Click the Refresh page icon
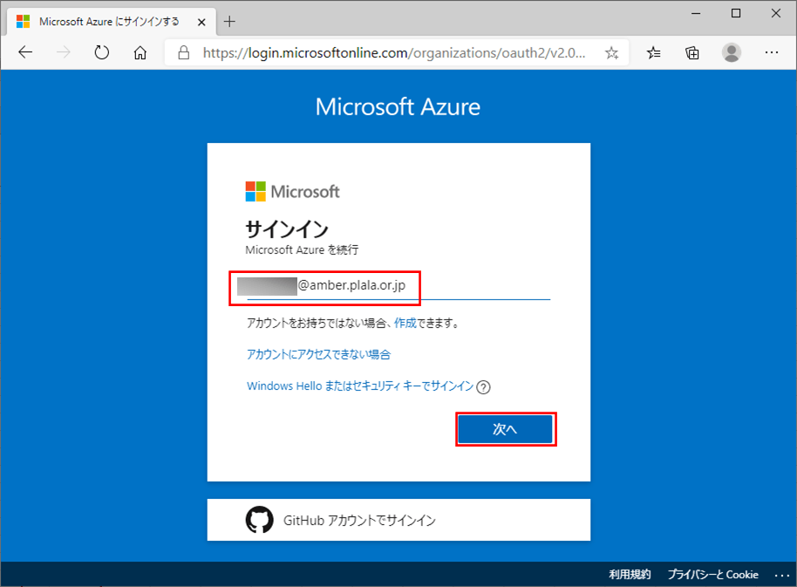This screenshot has height=587, width=797. (x=102, y=52)
